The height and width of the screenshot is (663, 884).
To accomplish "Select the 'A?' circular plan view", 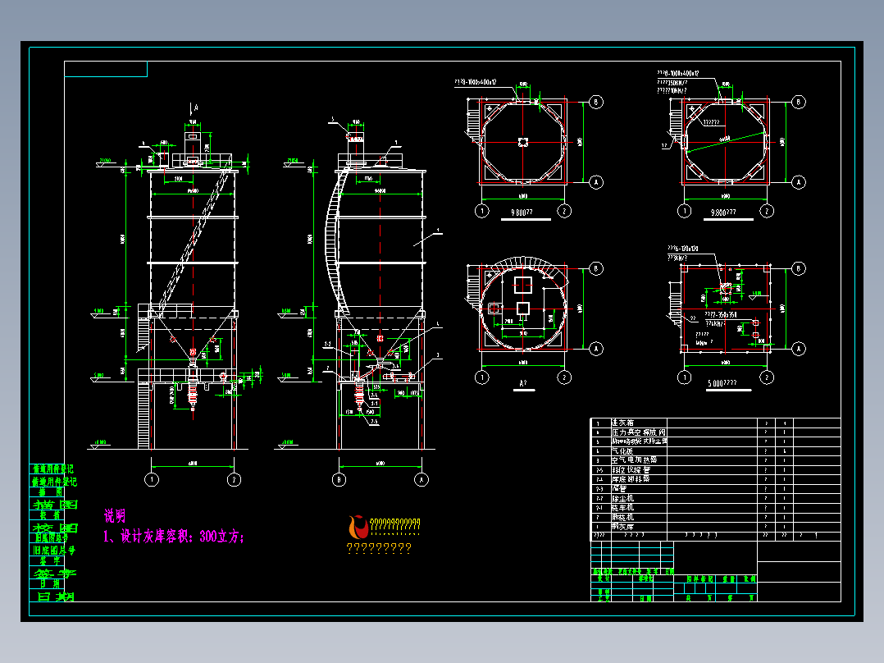I will [522, 308].
